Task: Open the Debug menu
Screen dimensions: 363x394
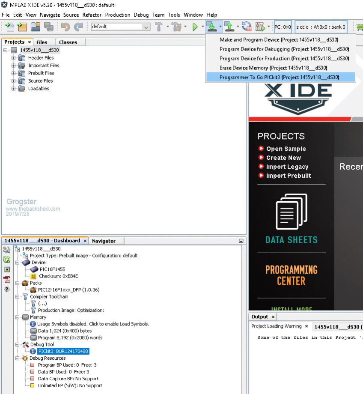Action: click(141, 15)
